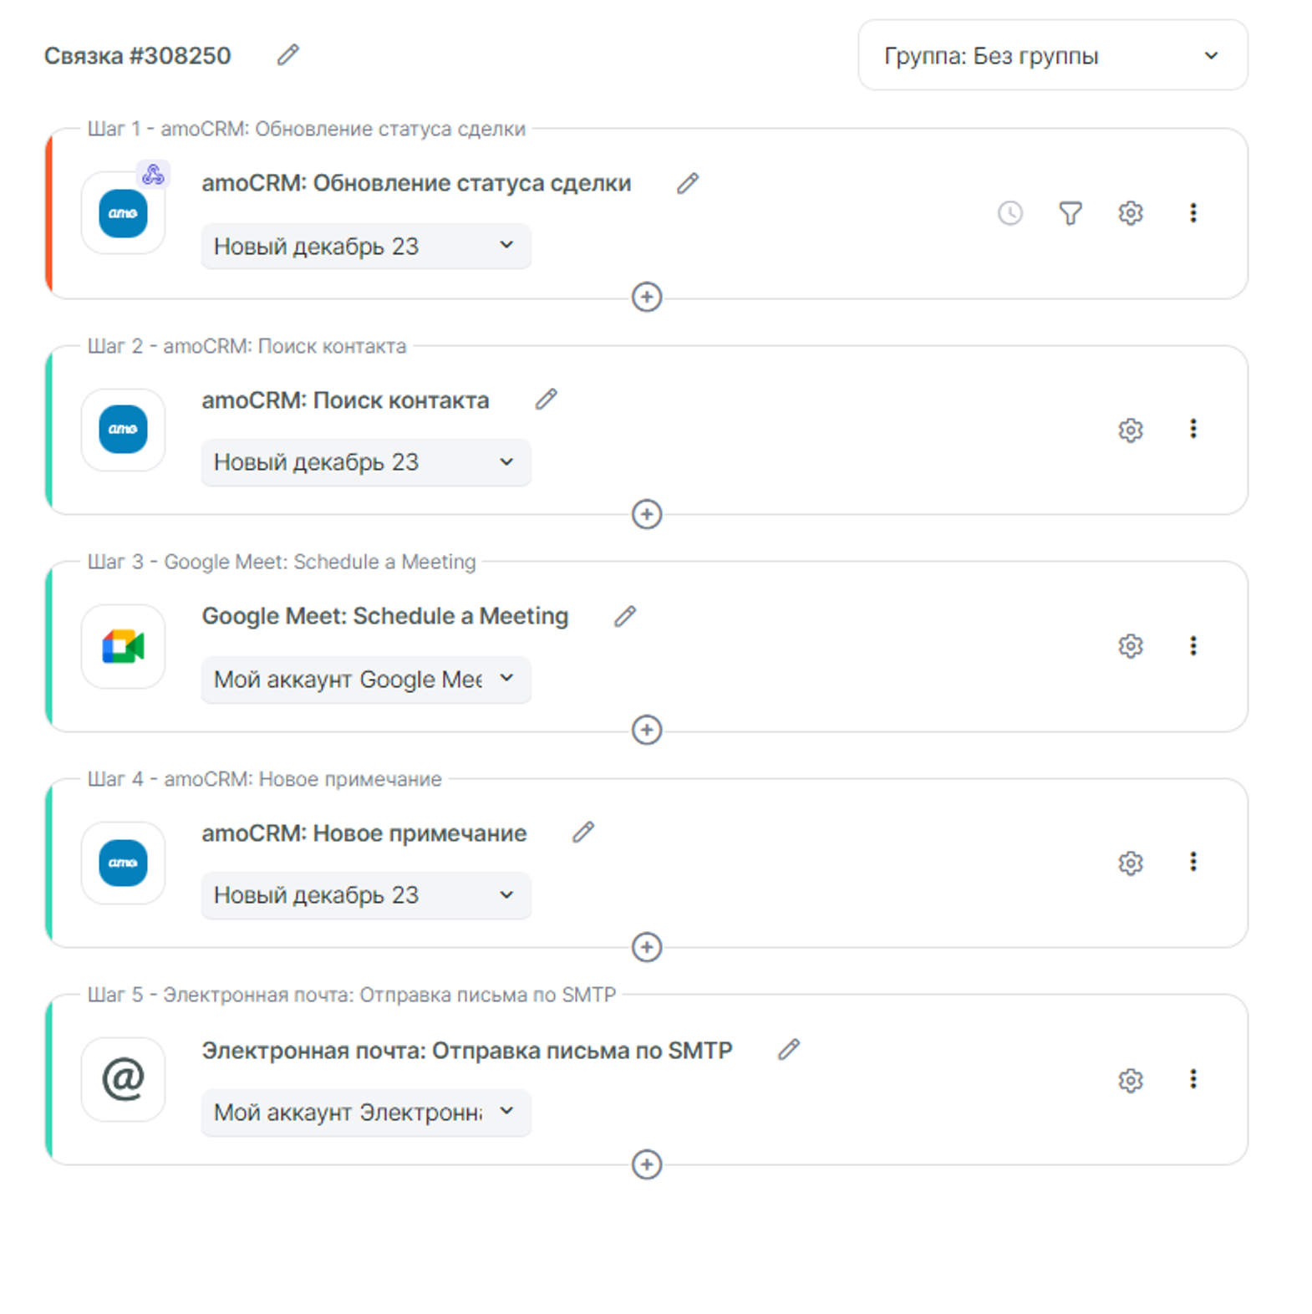Click the webhook badge on step 1 icon

pyautogui.click(x=153, y=175)
